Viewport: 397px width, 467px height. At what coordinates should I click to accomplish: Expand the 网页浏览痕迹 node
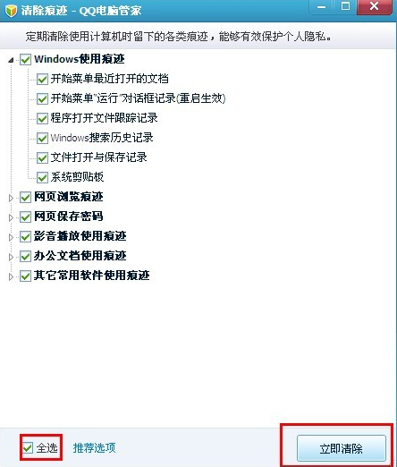pos(11,198)
